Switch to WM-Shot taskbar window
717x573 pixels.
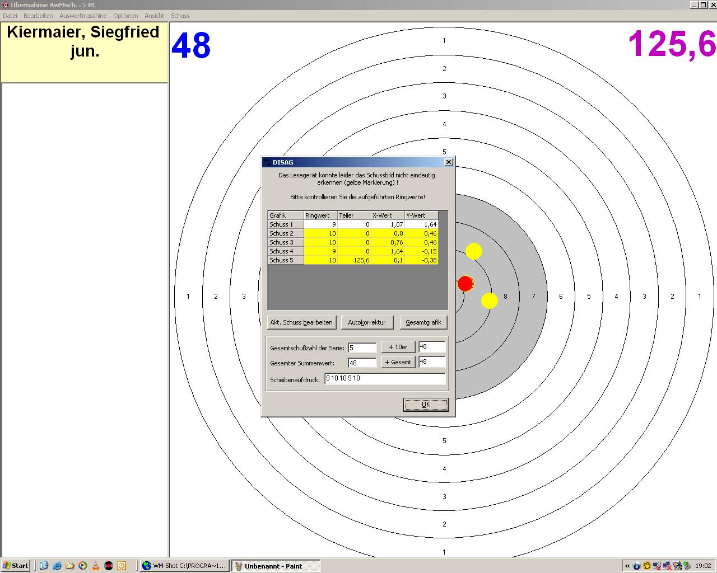point(185,566)
